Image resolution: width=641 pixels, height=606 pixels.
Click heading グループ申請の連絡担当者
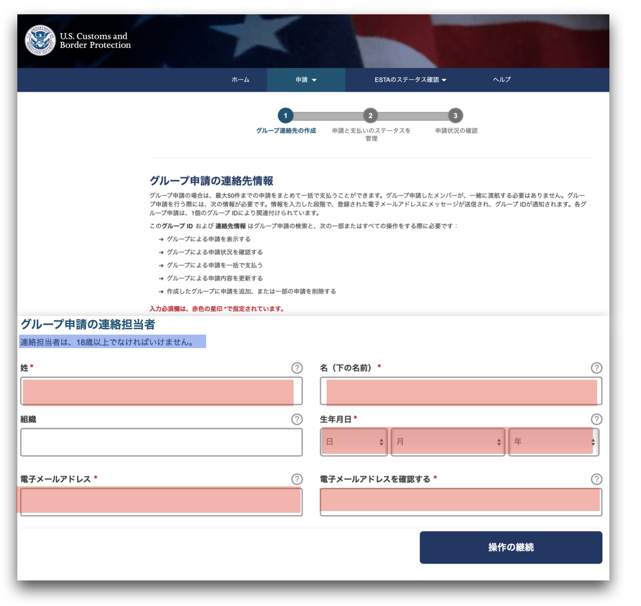[x=88, y=324]
